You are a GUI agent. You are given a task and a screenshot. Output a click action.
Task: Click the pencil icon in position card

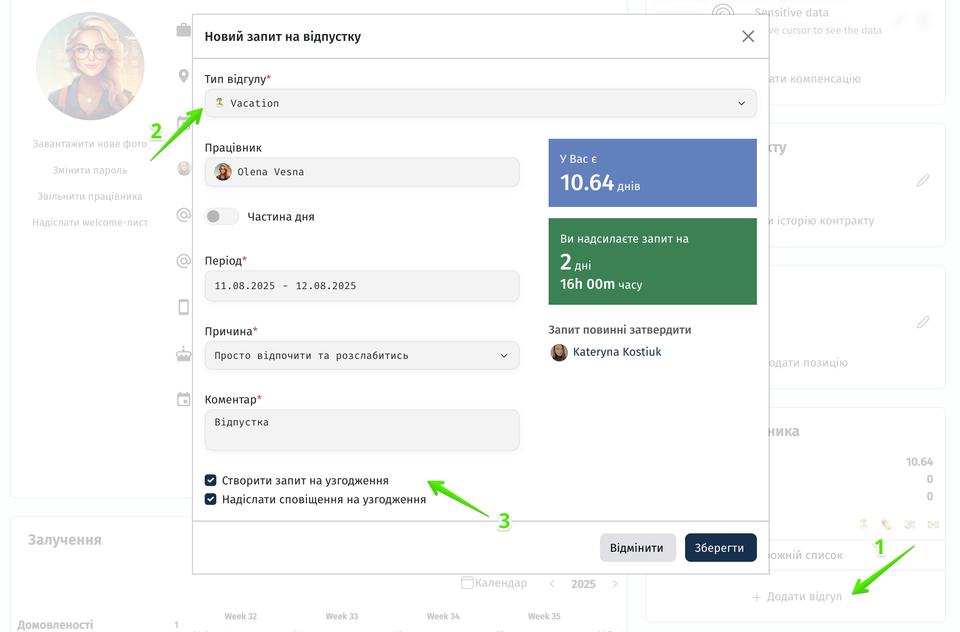(923, 322)
